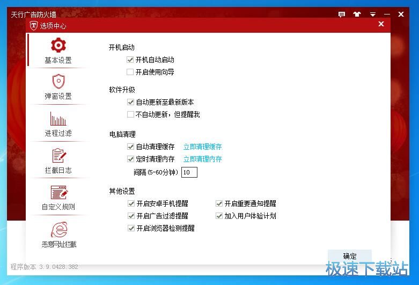Toggle 自动清理缓存 checkbox
Viewport: 419px width, 285px height.
point(131,147)
